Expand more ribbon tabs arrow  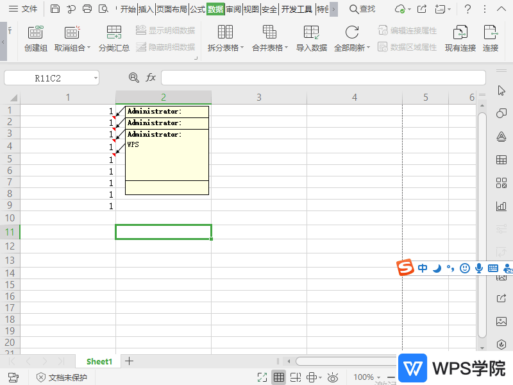pos(333,9)
